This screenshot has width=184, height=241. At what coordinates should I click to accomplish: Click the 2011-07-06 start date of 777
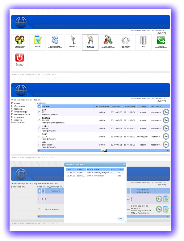click(x=116, y=112)
